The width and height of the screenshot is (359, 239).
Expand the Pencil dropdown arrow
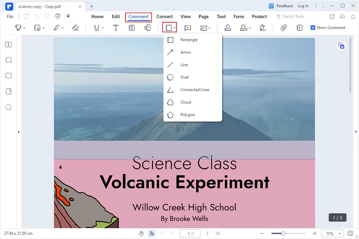pos(63,28)
